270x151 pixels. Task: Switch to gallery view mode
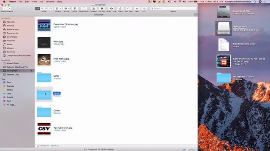51,8
